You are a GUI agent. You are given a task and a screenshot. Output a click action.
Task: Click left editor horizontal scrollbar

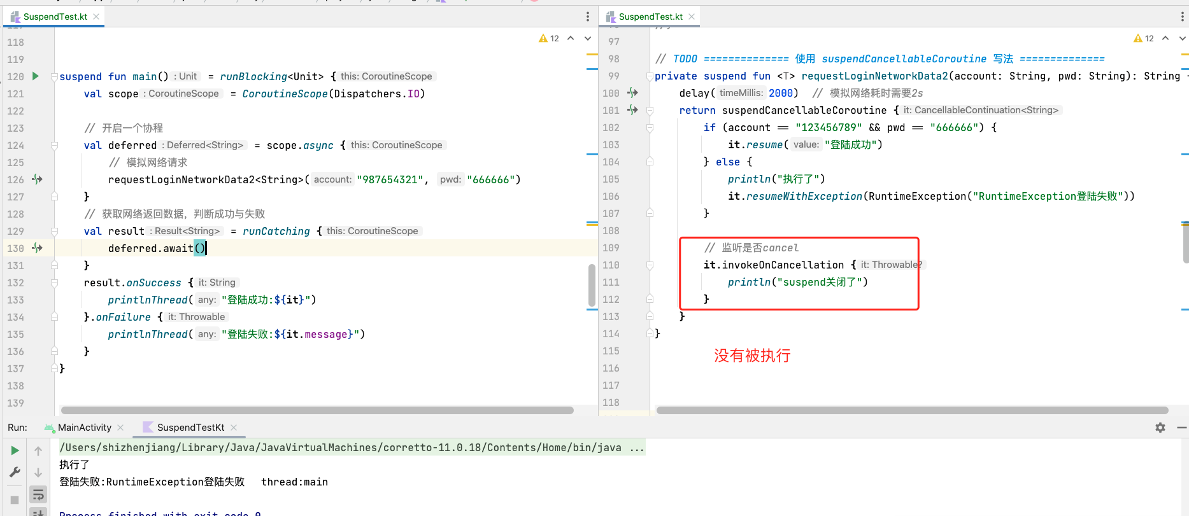(317, 410)
